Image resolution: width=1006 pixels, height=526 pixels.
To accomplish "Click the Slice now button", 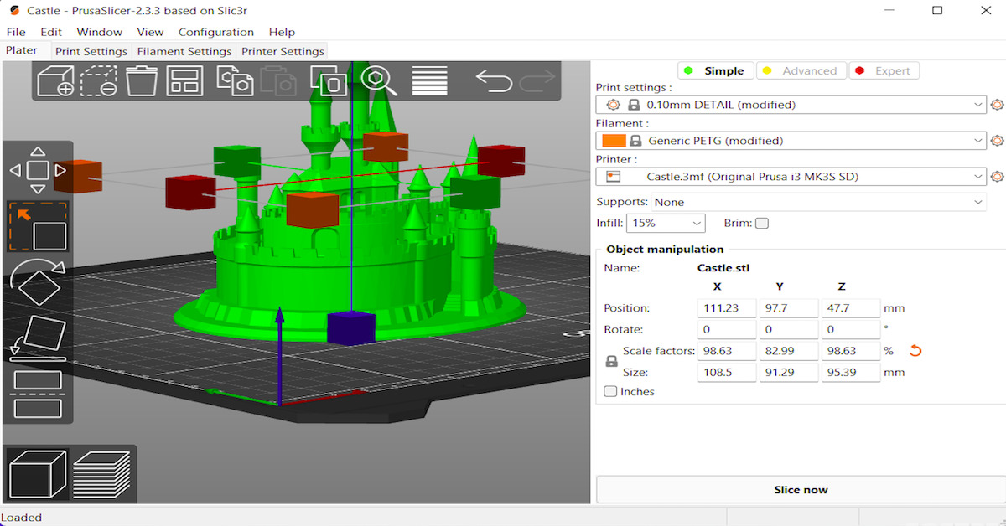I will [x=800, y=490].
